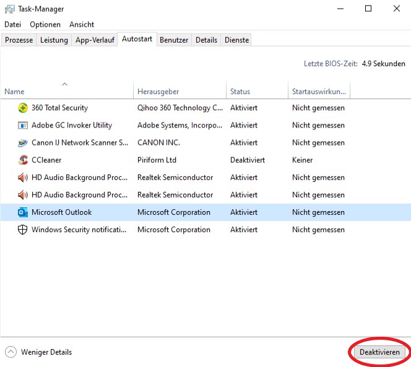Image resolution: width=411 pixels, height=367 pixels.
Task: Click the Canon IJ Network Scanner icon
Action: (x=23, y=143)
